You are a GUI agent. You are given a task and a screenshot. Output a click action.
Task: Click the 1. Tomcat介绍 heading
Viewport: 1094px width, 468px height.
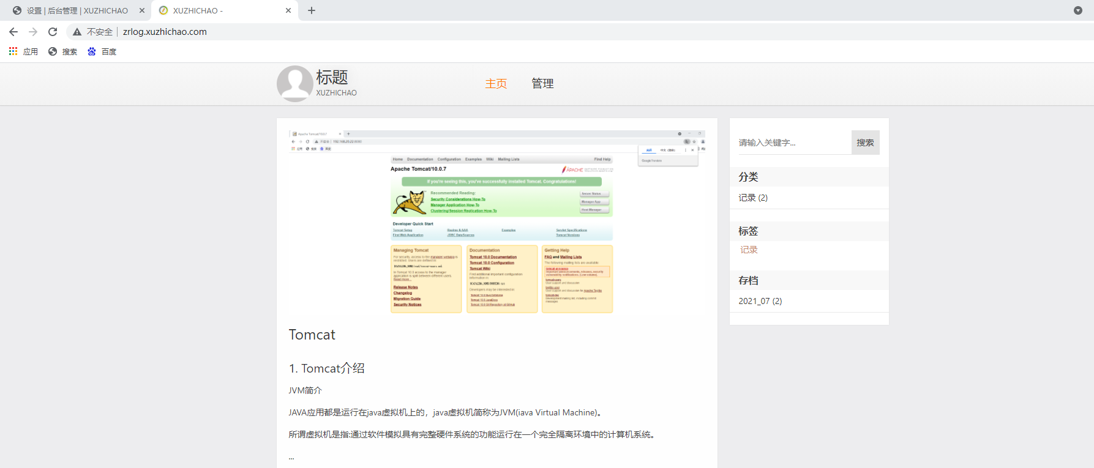pos(327,368)
